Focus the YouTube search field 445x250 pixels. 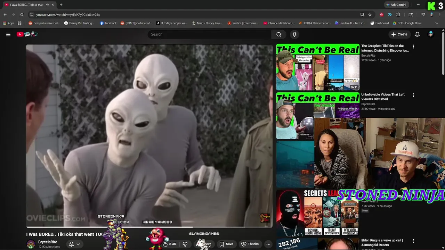[210, 34]
